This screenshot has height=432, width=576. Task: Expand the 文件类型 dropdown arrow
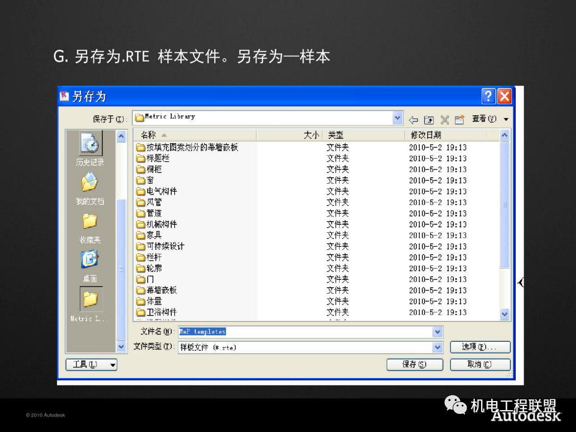click(437, 347)
